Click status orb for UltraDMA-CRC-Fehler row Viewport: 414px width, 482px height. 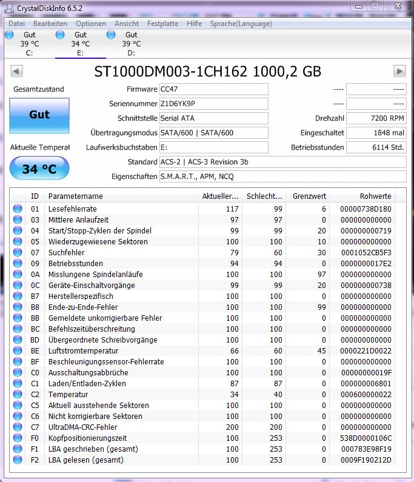click(x=17, y=427)
